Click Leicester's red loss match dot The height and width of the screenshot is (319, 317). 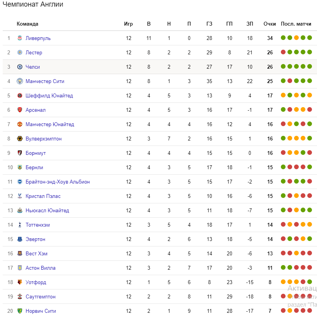pyautogui.click(x=283, y=52)
